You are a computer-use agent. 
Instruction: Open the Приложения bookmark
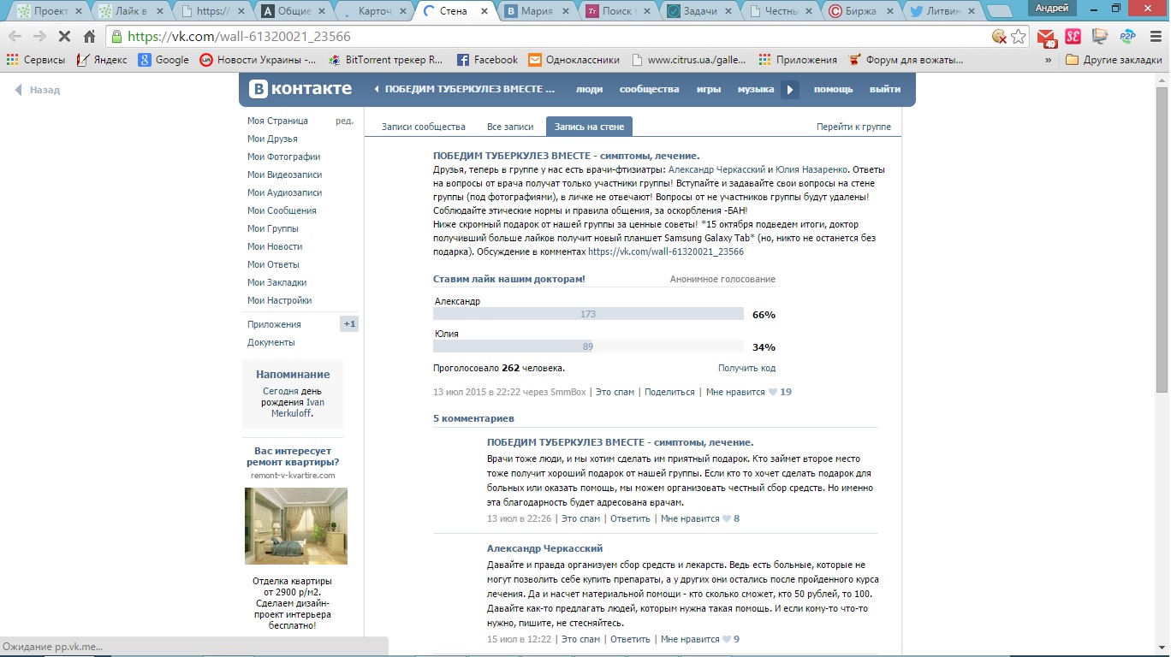[798, 60]
